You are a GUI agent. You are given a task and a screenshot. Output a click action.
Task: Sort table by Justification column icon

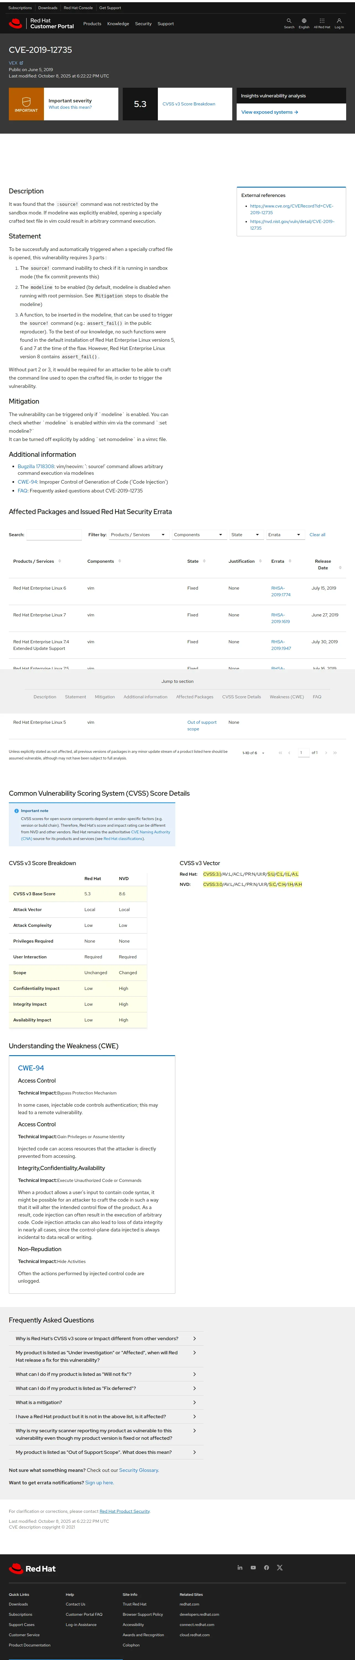pyautogui.click(x=260, y=561)
